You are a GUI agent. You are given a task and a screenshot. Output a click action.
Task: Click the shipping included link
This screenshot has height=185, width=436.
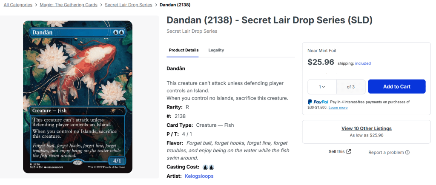tap(363, 63)
